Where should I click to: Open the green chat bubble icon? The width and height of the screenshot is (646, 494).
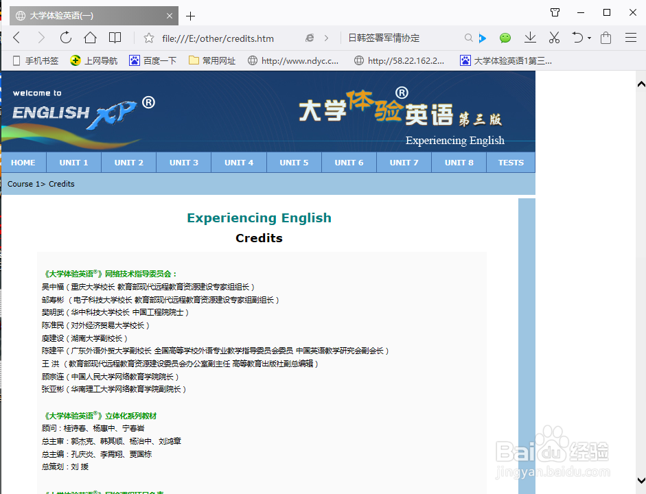click(x=505, y=38)
